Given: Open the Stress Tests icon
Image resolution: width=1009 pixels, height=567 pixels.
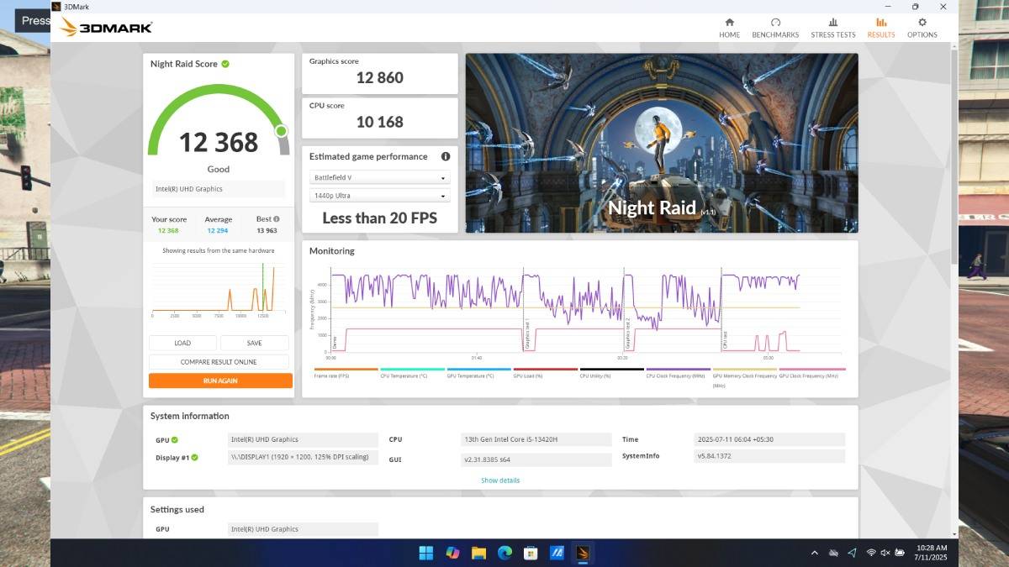Looking at the screenshot, I should [x=832, y=28].
